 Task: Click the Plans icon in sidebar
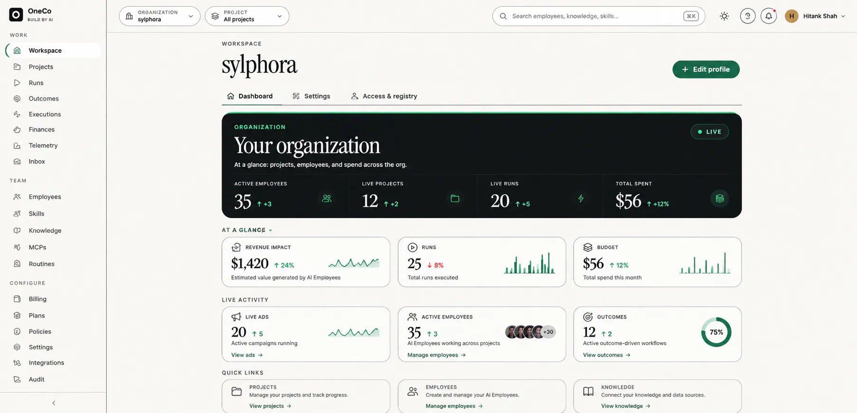pyautogui.click(x=17, y=315)
